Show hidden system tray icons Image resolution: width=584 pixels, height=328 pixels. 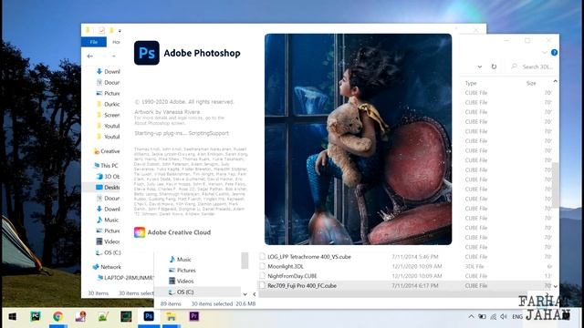pos(471,316)
